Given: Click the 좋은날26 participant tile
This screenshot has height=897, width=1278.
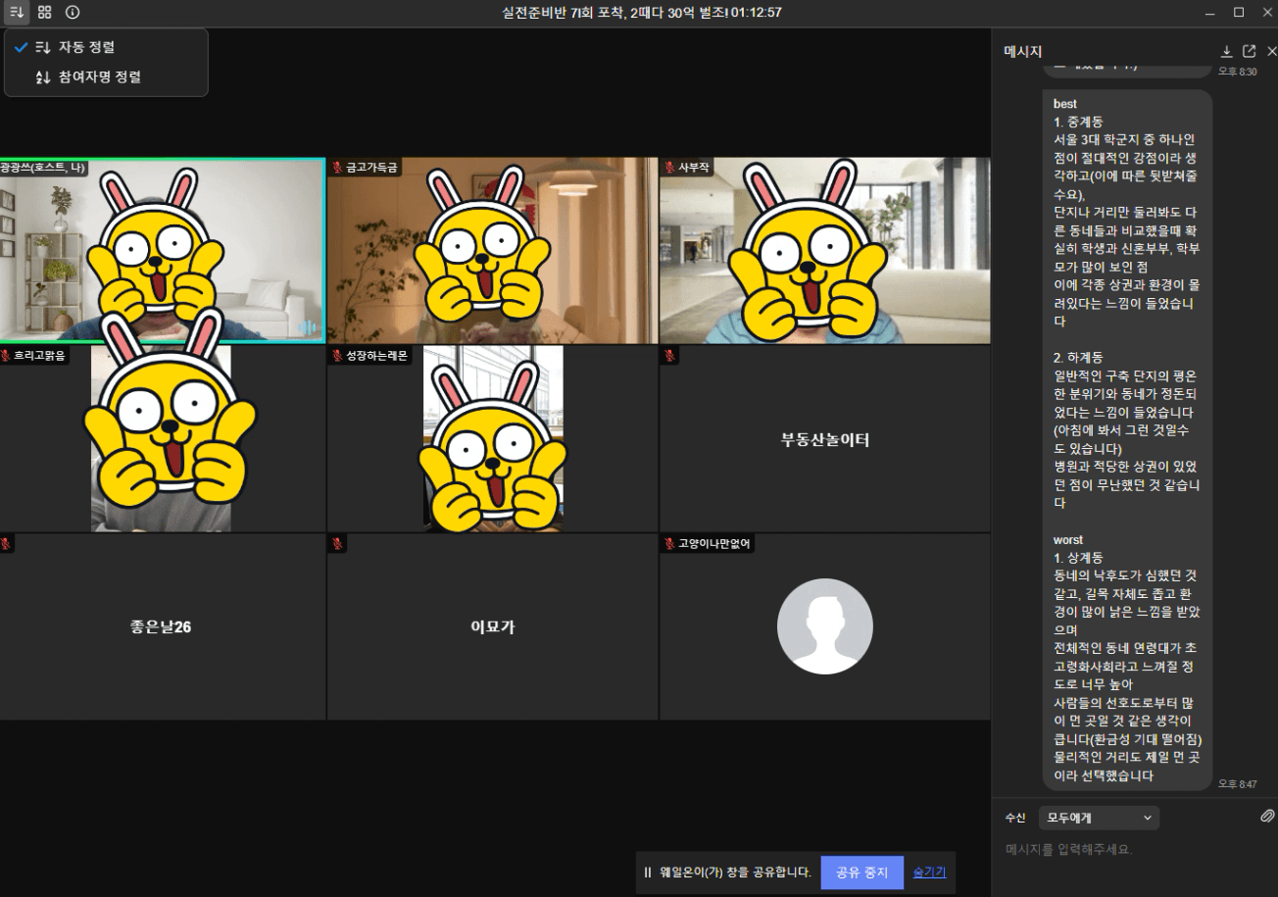Looking at the screenshot, I should 162,627.
